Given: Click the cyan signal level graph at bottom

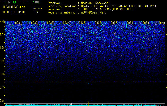Looking at the screenshot, I should 85,105.
